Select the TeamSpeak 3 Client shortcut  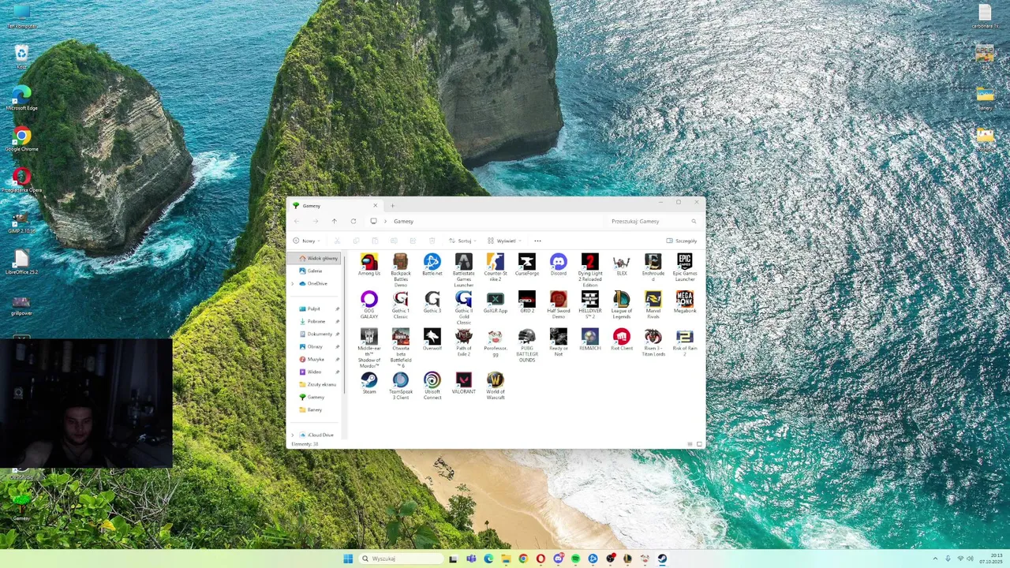pos(401,386)
